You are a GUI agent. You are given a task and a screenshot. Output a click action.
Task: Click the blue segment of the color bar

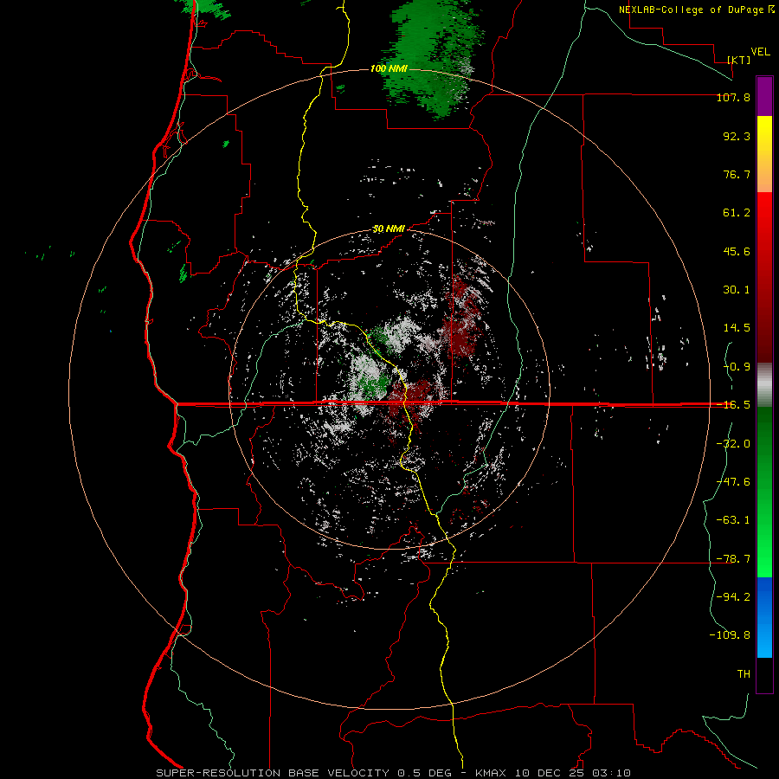pos(764,617)
